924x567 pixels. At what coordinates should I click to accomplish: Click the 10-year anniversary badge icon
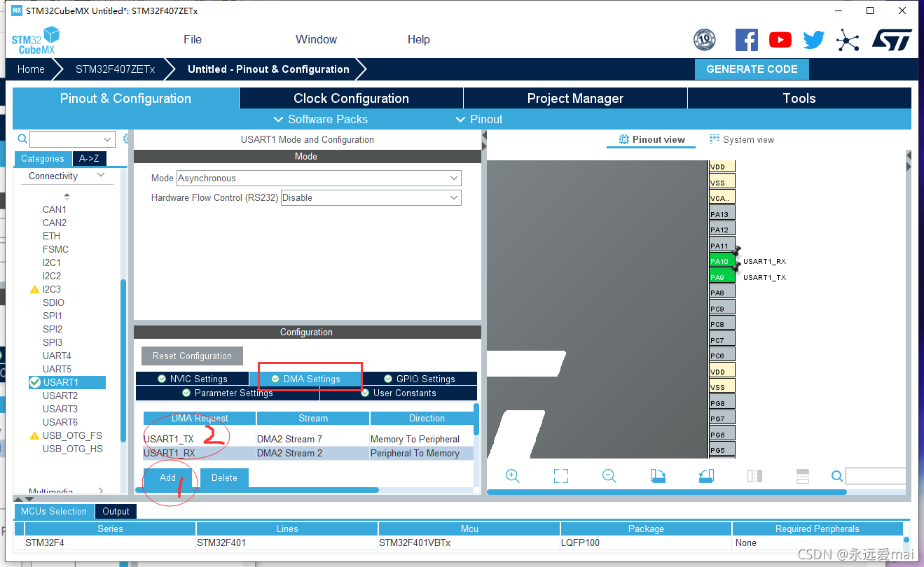pos(704,40)
